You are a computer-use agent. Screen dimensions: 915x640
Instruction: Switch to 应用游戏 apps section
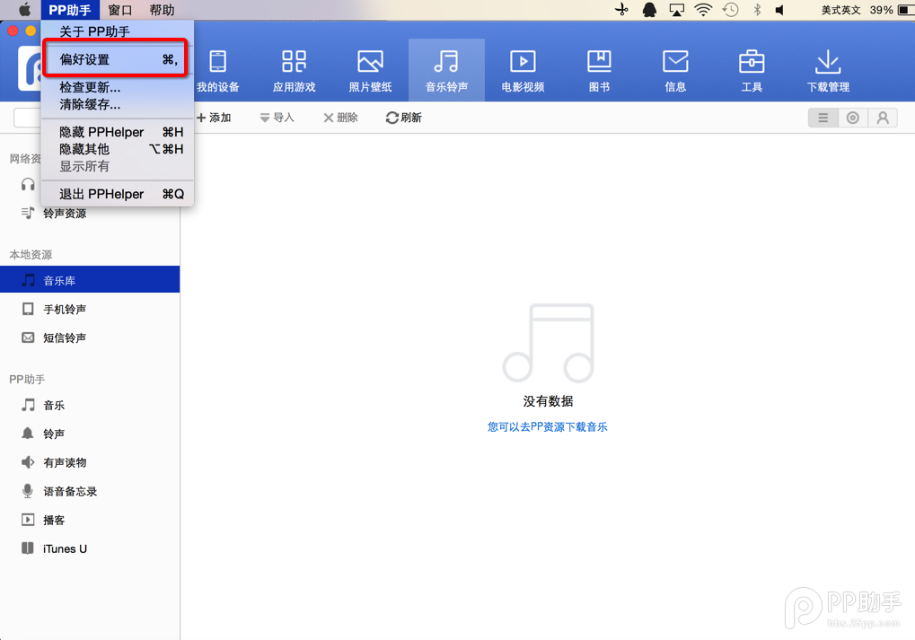click(x=294, y=70)
